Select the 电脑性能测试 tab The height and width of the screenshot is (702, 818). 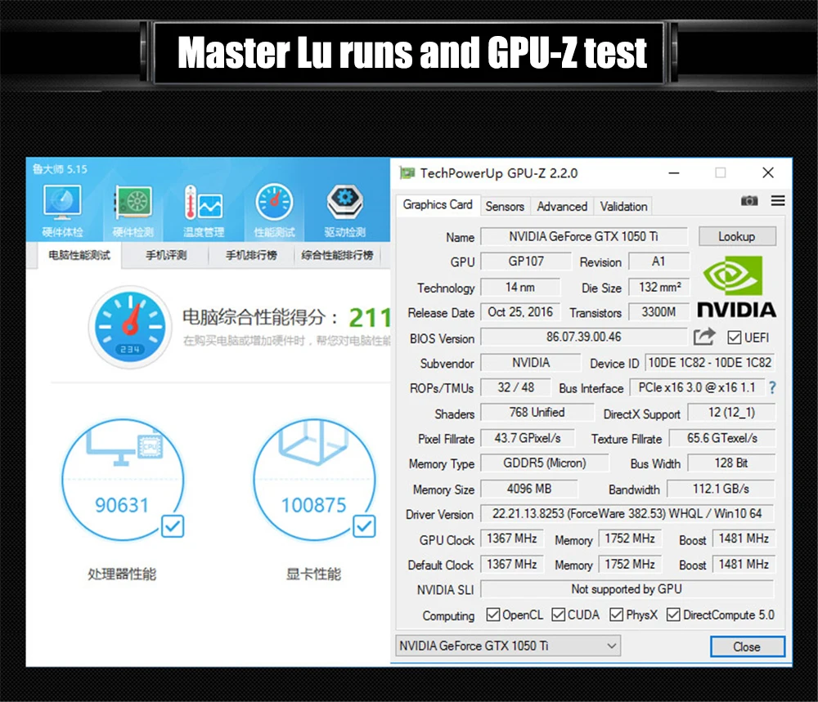79,255
